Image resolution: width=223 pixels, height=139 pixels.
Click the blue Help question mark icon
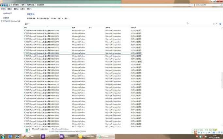(220, 24)
